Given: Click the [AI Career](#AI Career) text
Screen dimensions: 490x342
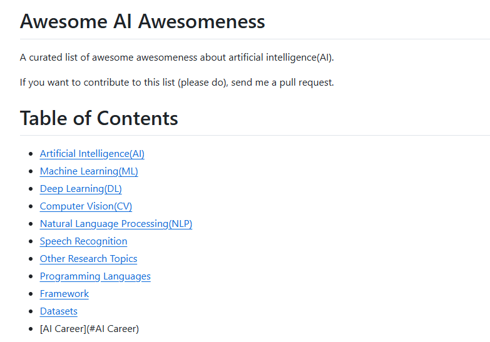Looking at the screenshot, I should click(89, 329).
